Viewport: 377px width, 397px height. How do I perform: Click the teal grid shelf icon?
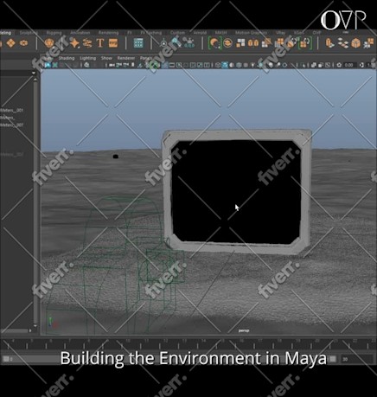138,43
